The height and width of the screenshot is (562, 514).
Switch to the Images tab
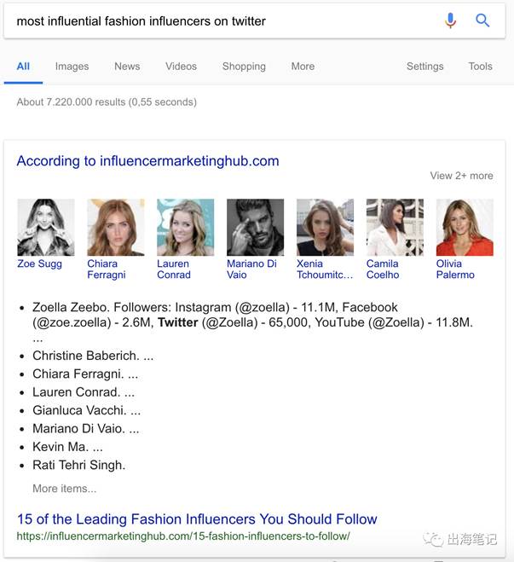(72, 67)
